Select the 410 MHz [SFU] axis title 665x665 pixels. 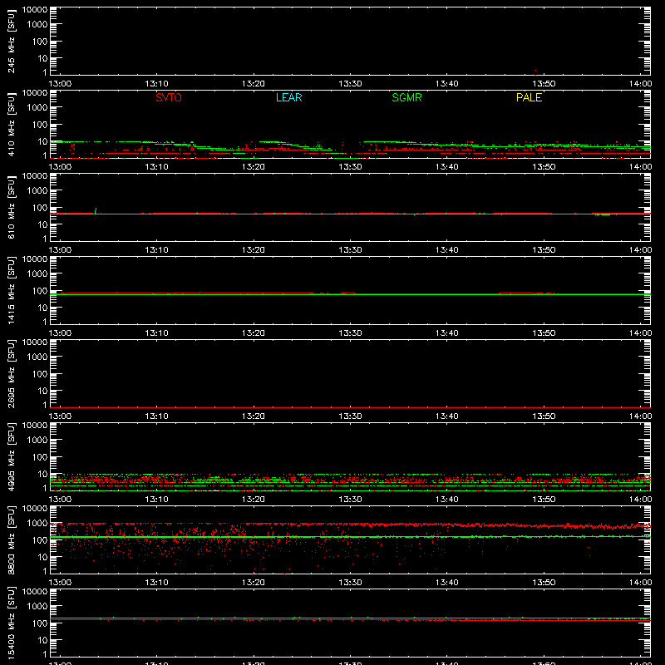point(11,124)
